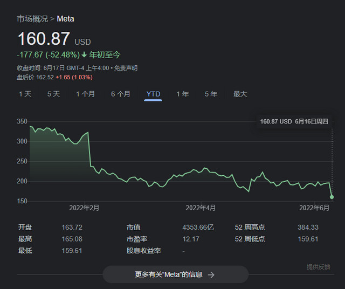The width and height of the screenshot is (345, 289).
Task: Select the YTD tab
Action: tap(153, 94)
